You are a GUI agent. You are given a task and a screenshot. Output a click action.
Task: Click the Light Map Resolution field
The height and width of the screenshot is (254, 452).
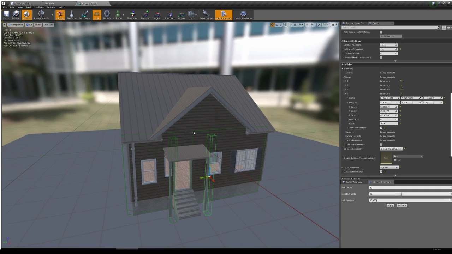point(389,49)
